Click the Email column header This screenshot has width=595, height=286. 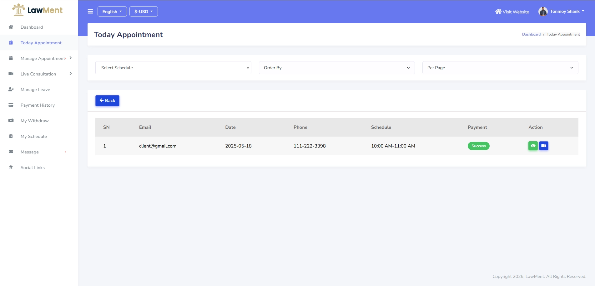[145, 127]
